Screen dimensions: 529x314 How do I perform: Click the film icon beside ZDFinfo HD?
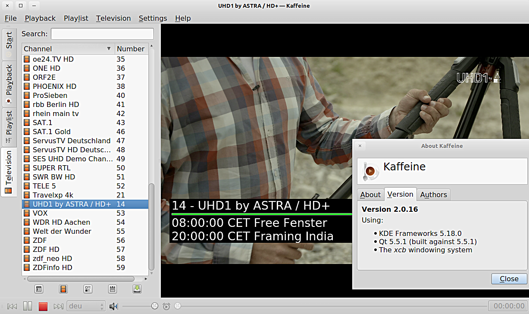27,267
